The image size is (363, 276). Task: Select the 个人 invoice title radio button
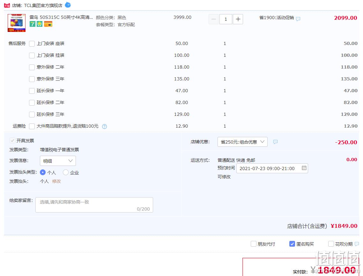[43, 172]
